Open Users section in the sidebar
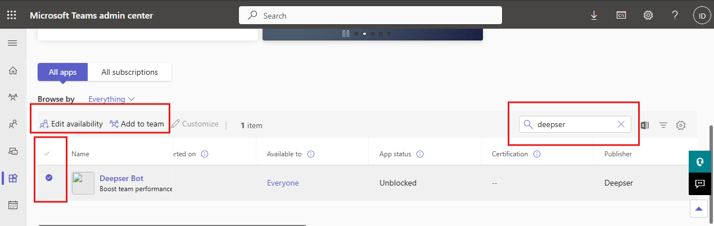 click(x=12, y=124)
